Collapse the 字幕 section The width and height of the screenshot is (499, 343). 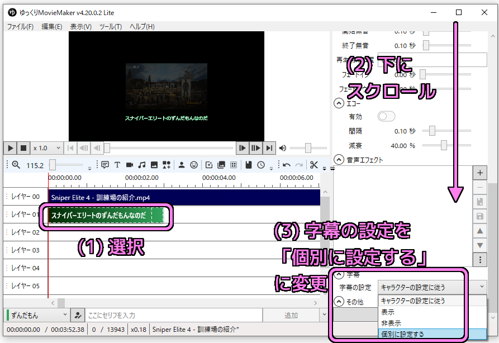pyautogui.click(x=339, y=274)
